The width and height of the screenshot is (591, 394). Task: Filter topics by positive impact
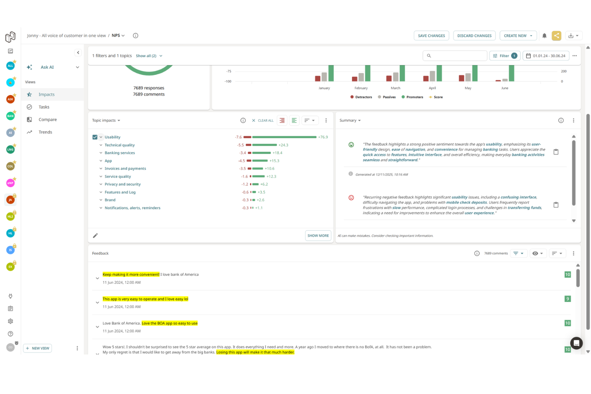click(x=294, y=120)
